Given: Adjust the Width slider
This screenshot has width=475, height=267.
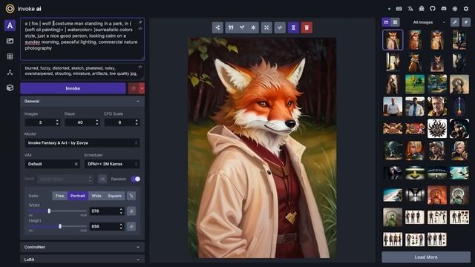Looking at the screenshot, I should click(58, 211).
